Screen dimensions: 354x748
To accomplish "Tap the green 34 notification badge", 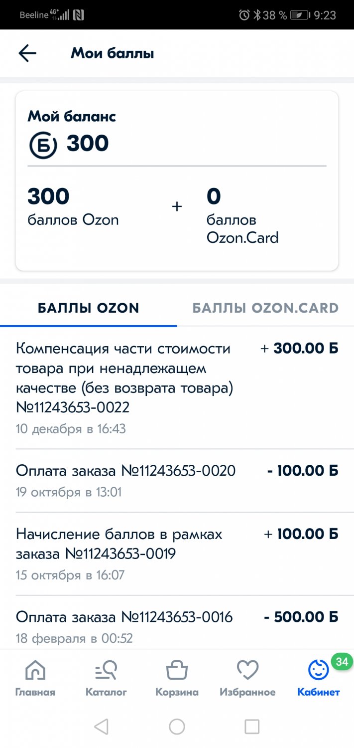I will click(x=342, y=662).
